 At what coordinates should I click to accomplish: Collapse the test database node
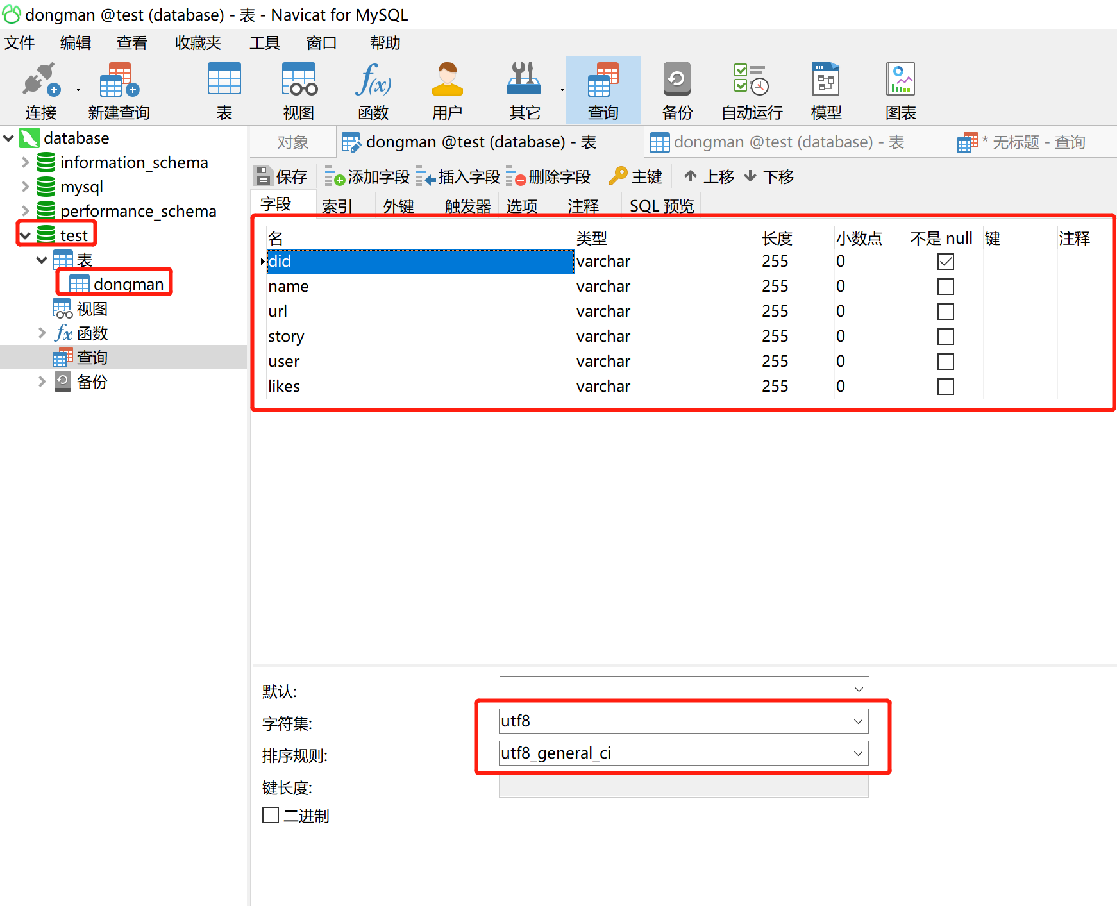(x=25, y=235)
